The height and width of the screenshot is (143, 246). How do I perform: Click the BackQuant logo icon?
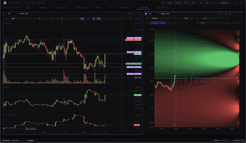(x=5, y=3)
